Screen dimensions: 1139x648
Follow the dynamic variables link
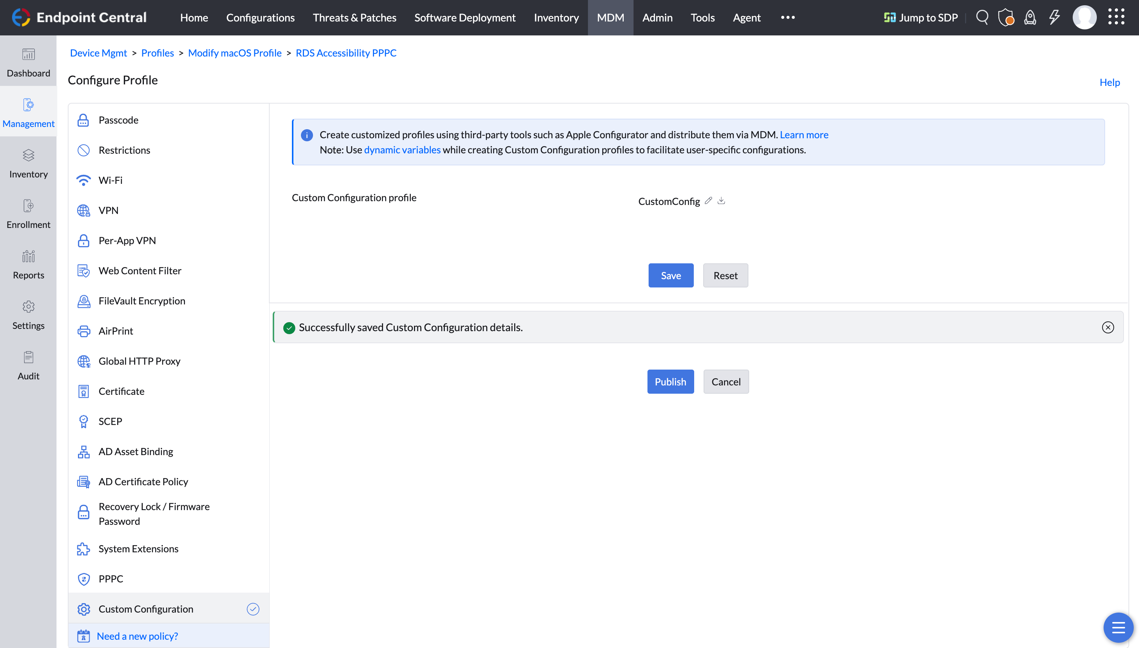coord(402,150)
